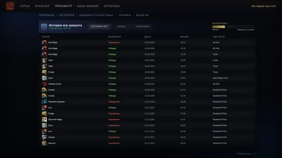This screenshot has height=158, width=282.
Task: Click the Skywrath Mage hero portrait
Action: pyautogui.click(x=44, y=119)
